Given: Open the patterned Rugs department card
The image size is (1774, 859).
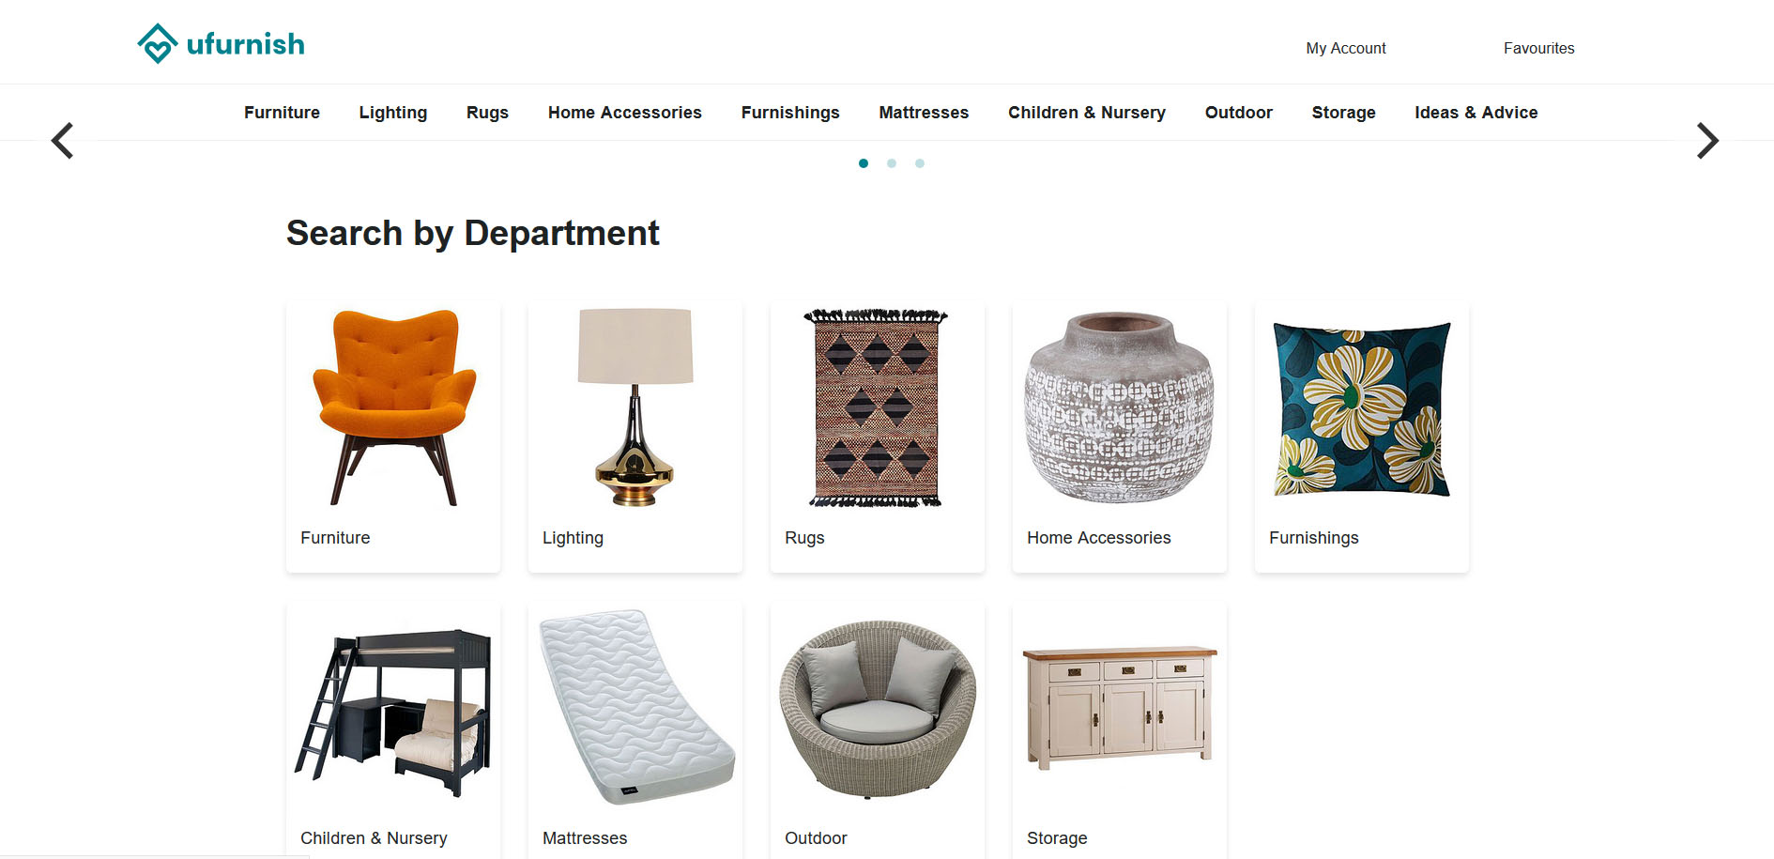Looking at the screenshot, I should point(878,437).
